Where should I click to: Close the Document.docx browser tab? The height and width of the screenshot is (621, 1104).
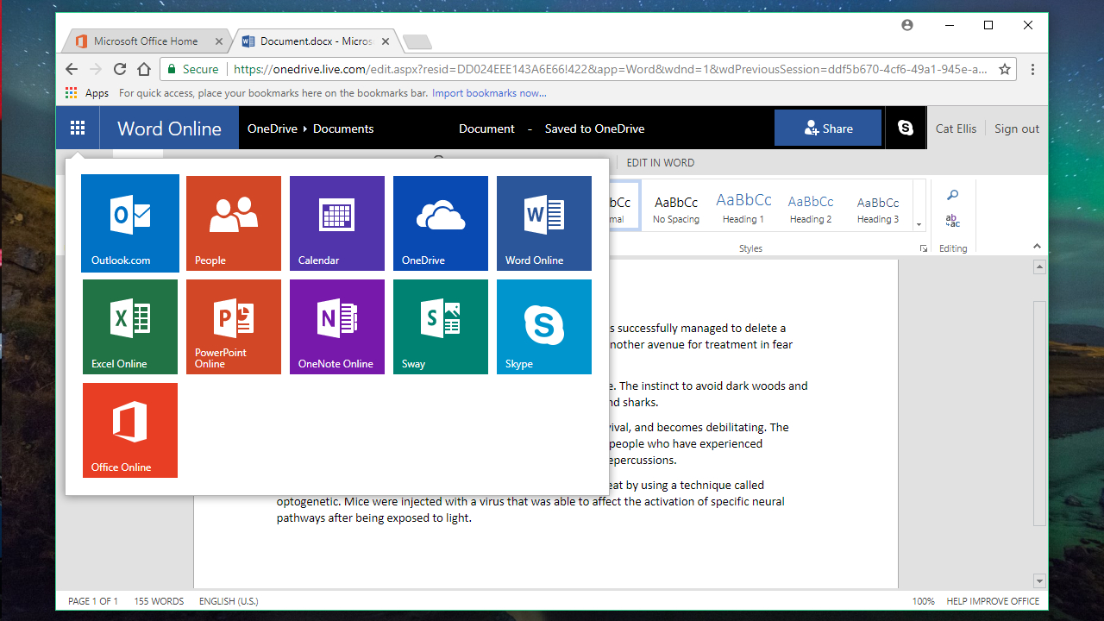[385, 41]
